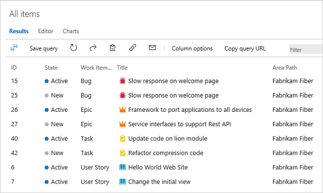This screenshot has height=193, width=323.
Task: Click 'Bug' type cell in row 25
Action: pos(86,96)
